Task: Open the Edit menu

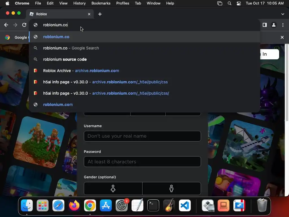Action: coord(50,3)
